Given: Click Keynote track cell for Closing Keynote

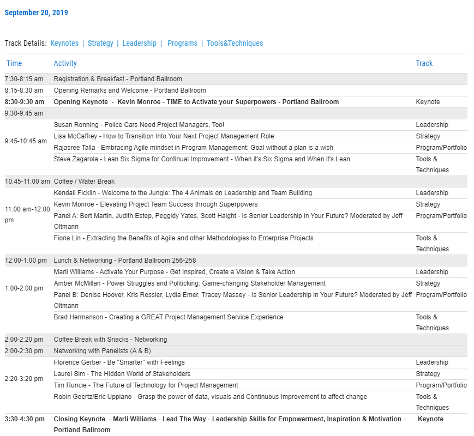Looking at the screenshot, I should point(430,419).
